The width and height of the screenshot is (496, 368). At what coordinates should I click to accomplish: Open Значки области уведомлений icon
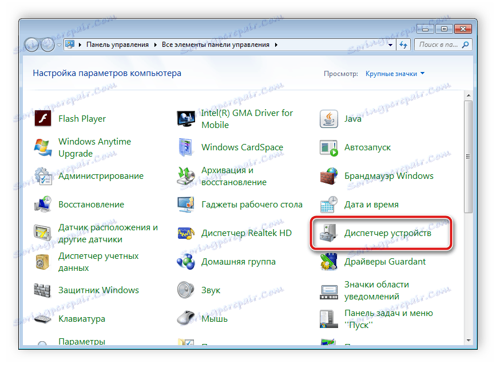[x=329, y=291]
